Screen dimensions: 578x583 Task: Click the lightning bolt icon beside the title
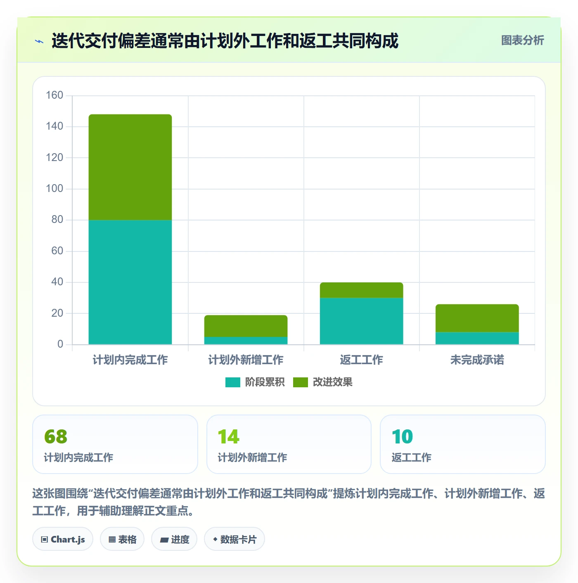coord(39,41)
